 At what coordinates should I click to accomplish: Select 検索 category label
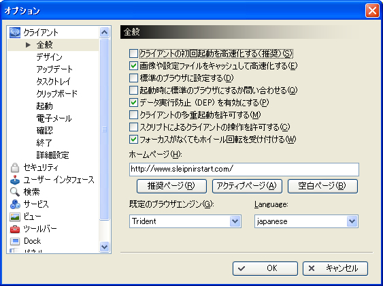[31, 192]
